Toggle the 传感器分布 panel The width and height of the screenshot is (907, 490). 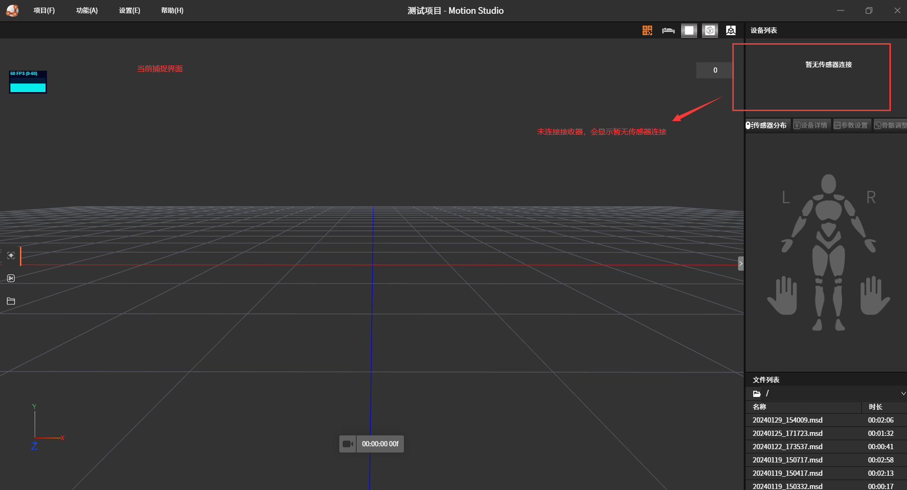click(x=767, y=125)
